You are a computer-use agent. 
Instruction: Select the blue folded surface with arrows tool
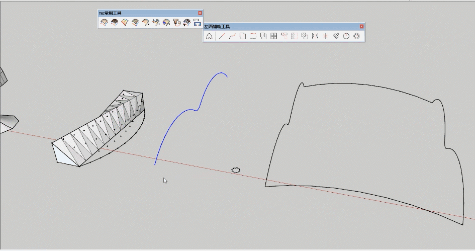point(156,23)
